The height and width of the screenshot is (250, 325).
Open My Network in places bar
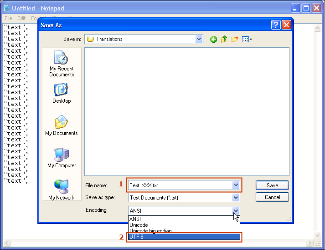[x=62, y=190]
